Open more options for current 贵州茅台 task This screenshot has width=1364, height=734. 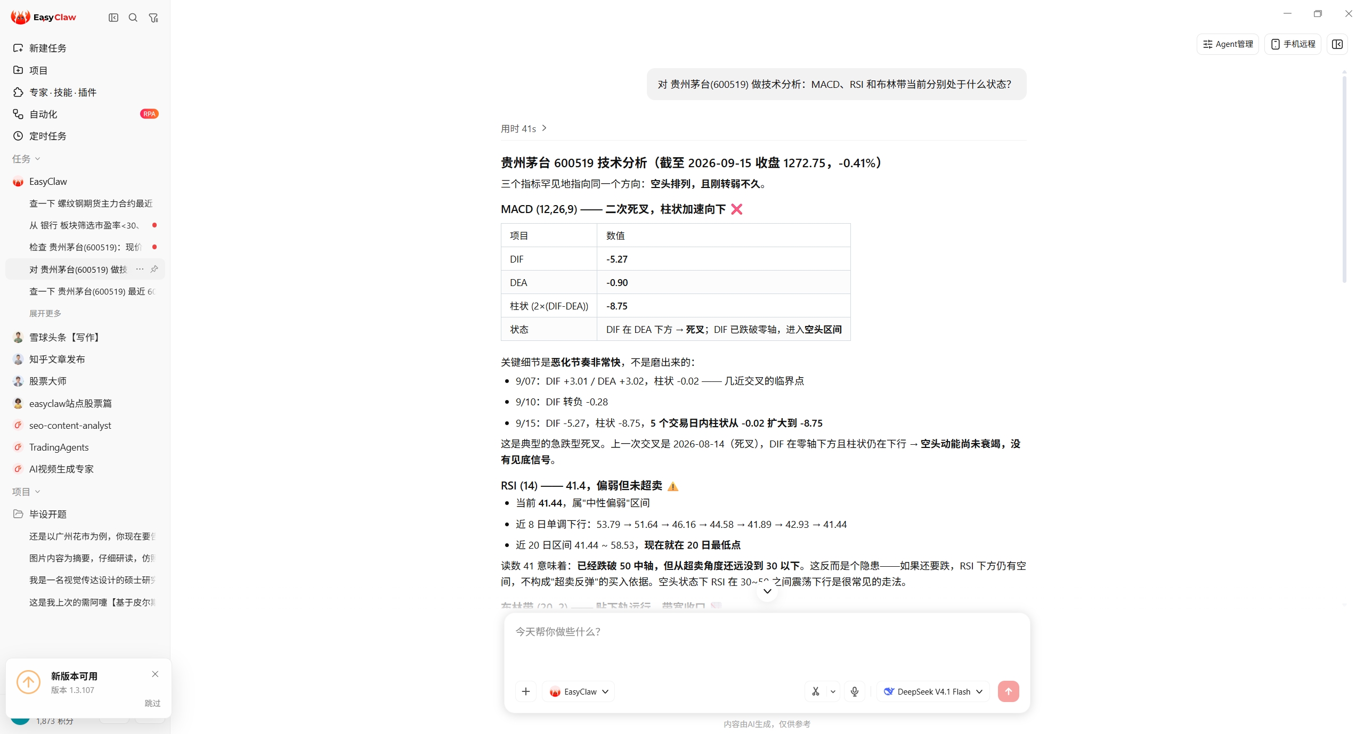[x=140, y=269]
